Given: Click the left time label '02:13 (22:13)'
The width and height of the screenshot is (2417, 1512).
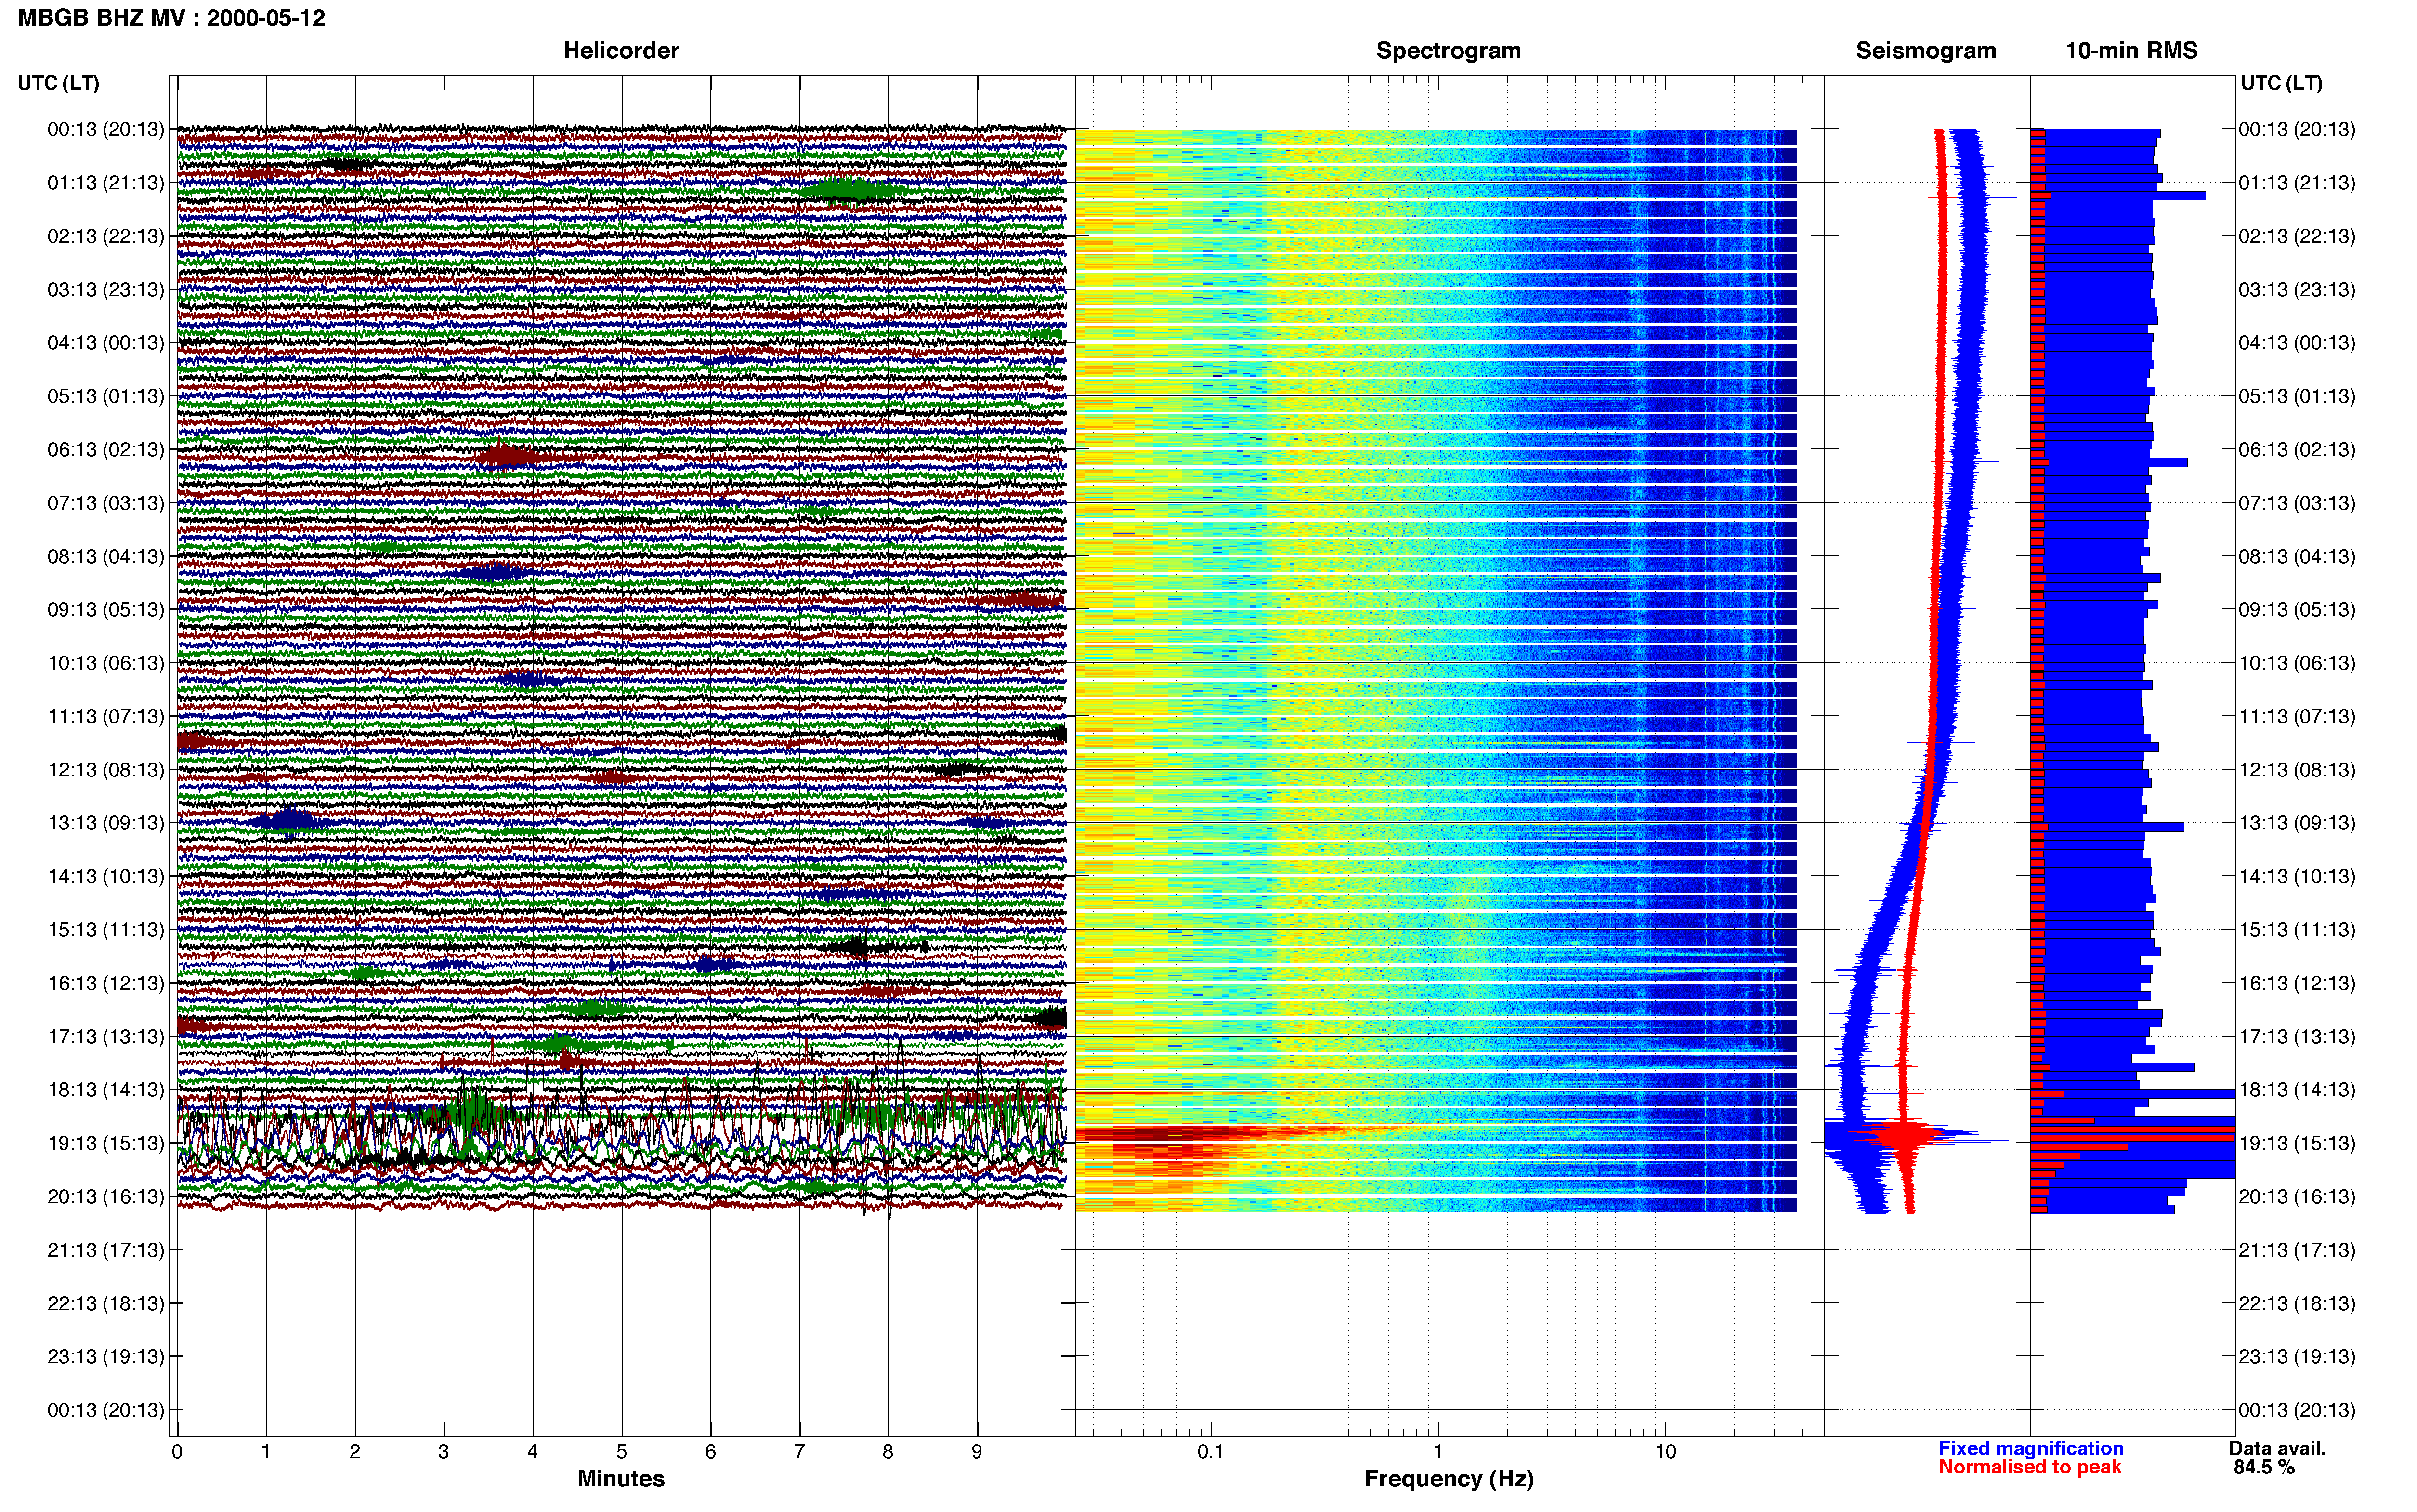Looking at the screenshot, I should [106, 236].
